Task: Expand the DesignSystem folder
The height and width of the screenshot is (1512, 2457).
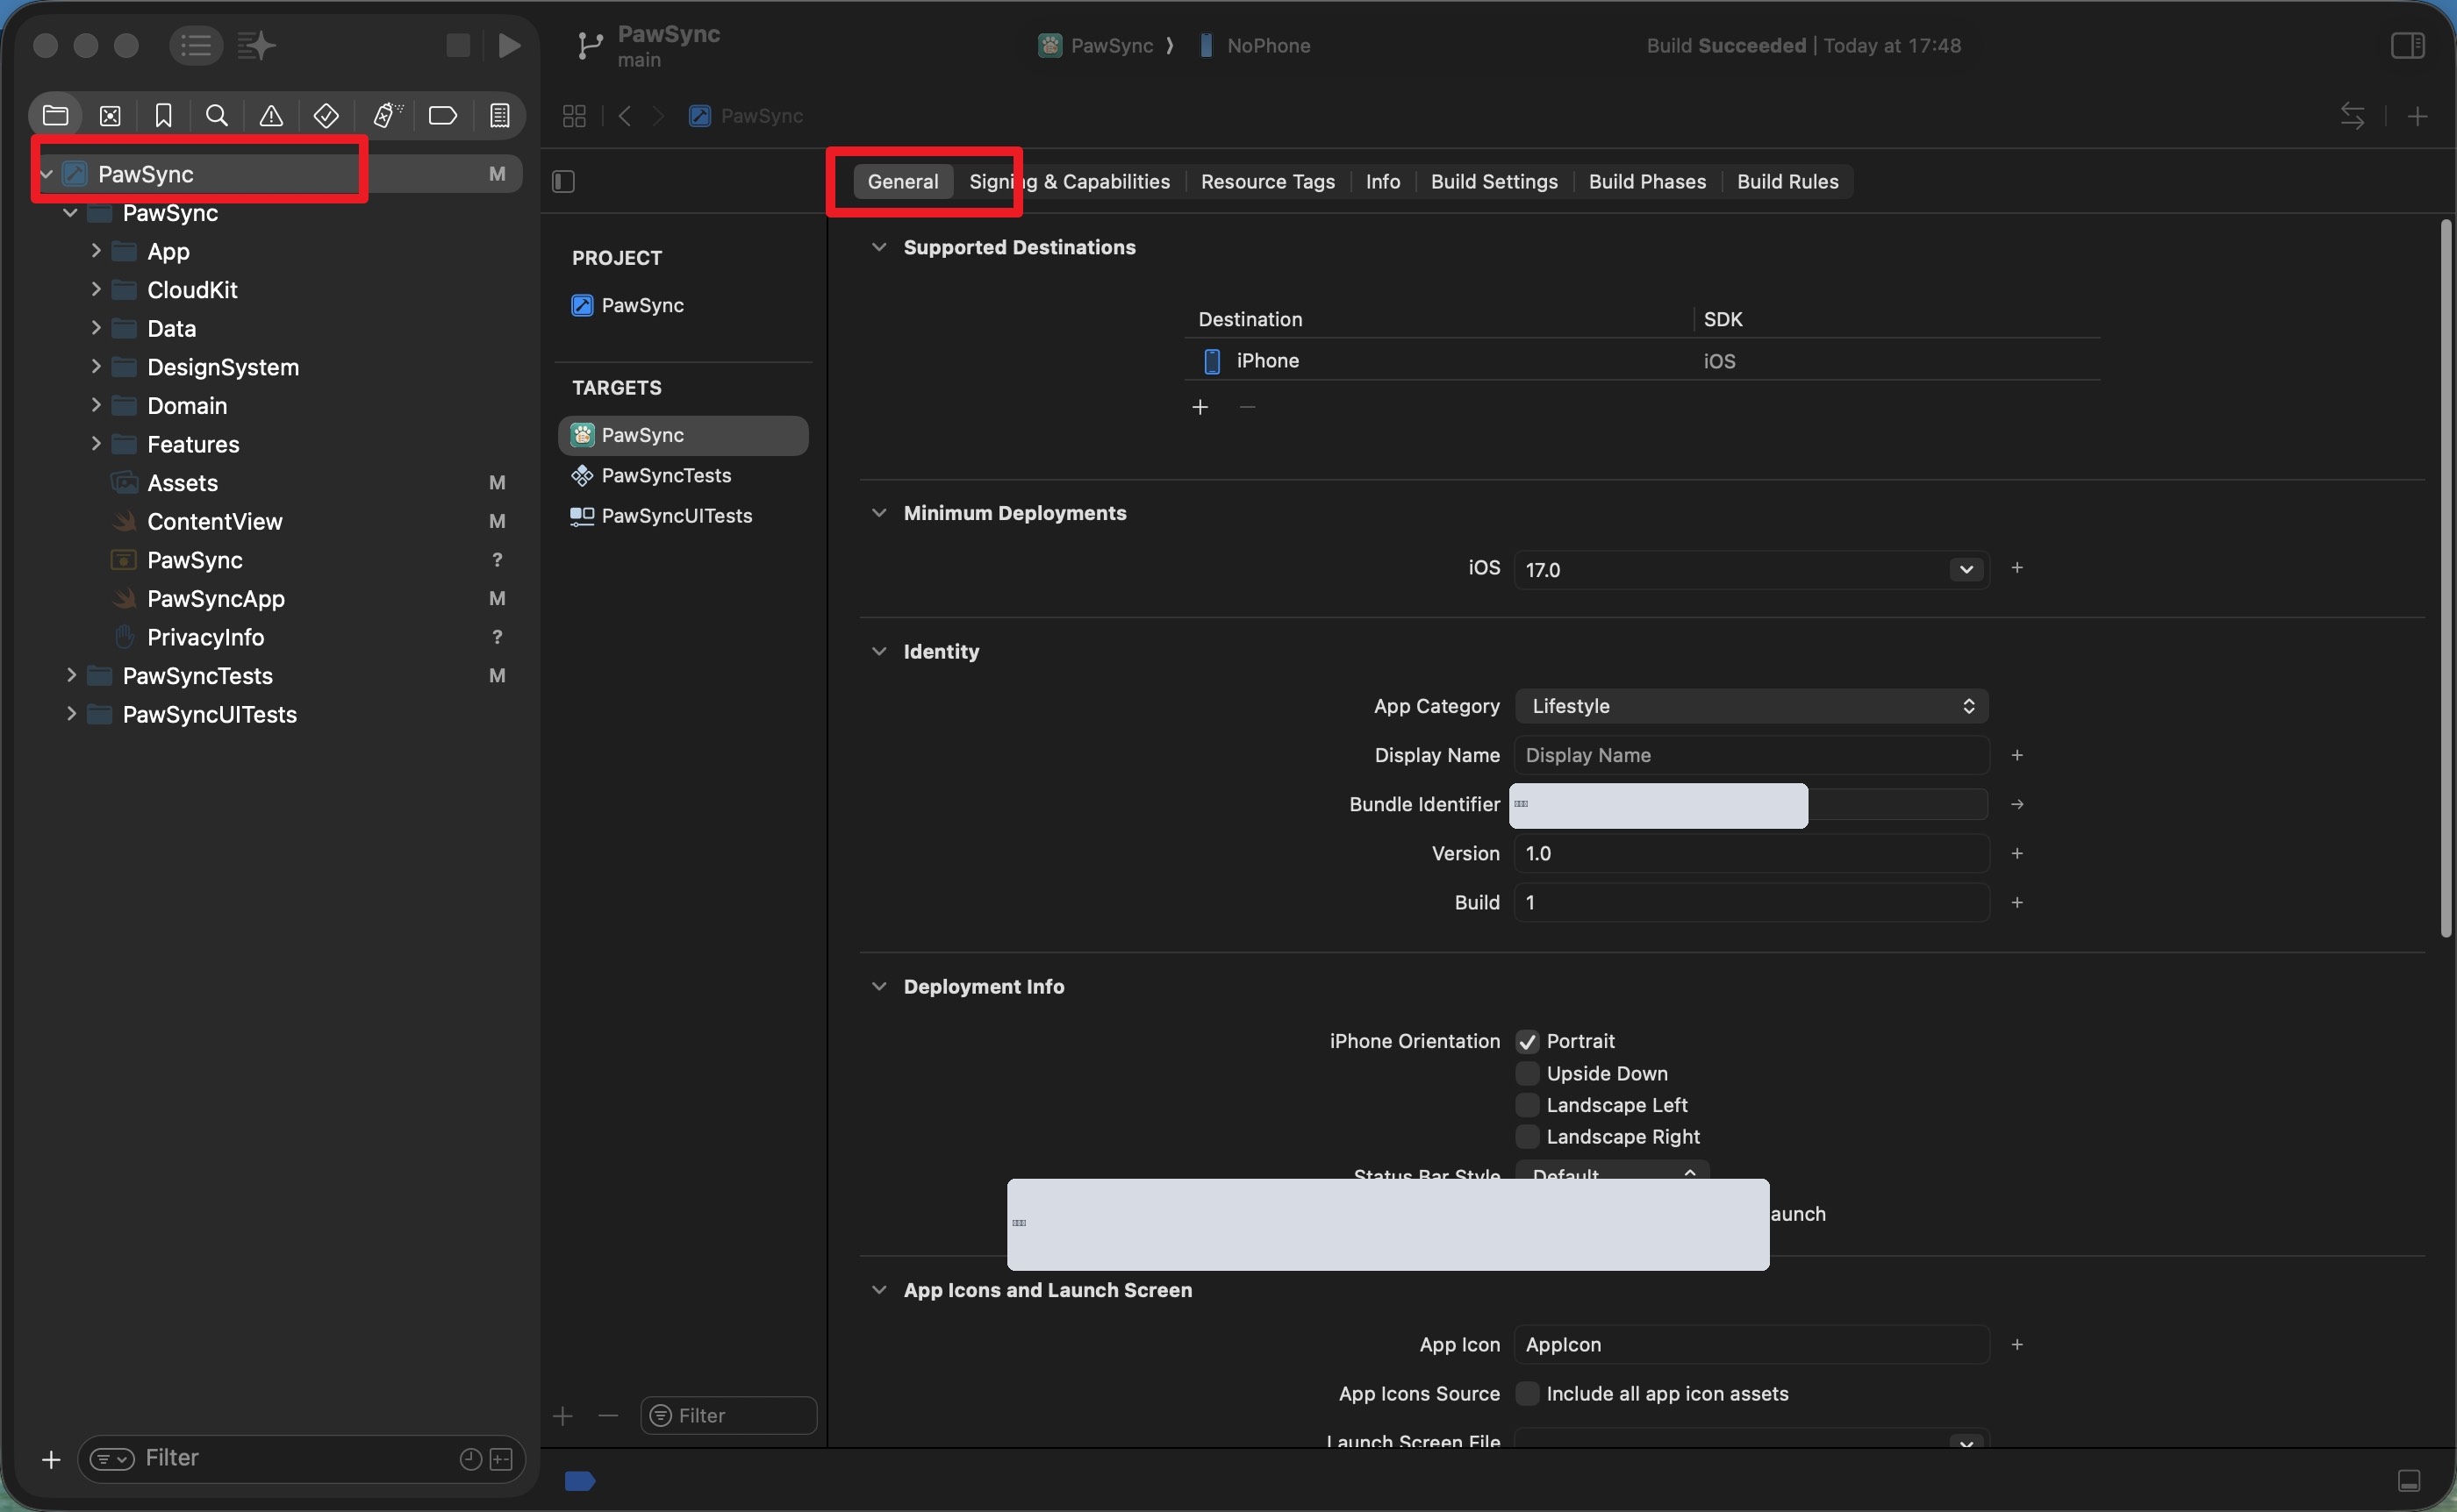Action: 96,367
